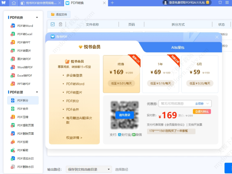
Task: Open PDF转图片 conversion tool
Action: tap(21, 51)
